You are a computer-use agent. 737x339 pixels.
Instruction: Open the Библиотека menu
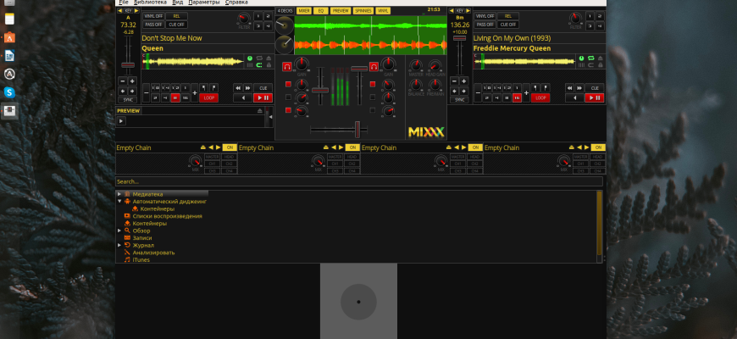(x=150, y=3)
